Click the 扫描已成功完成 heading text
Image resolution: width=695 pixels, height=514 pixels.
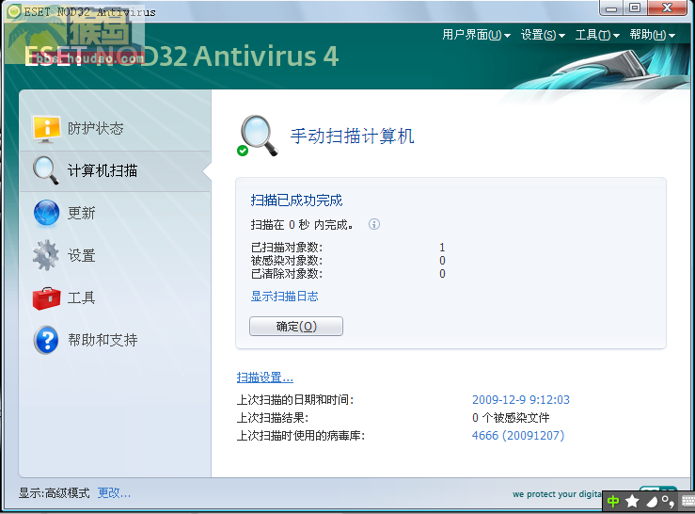coord(296,201)
